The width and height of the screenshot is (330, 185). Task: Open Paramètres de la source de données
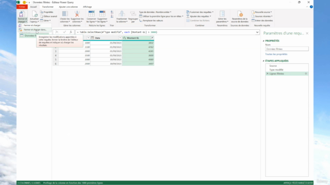[240, 17]
